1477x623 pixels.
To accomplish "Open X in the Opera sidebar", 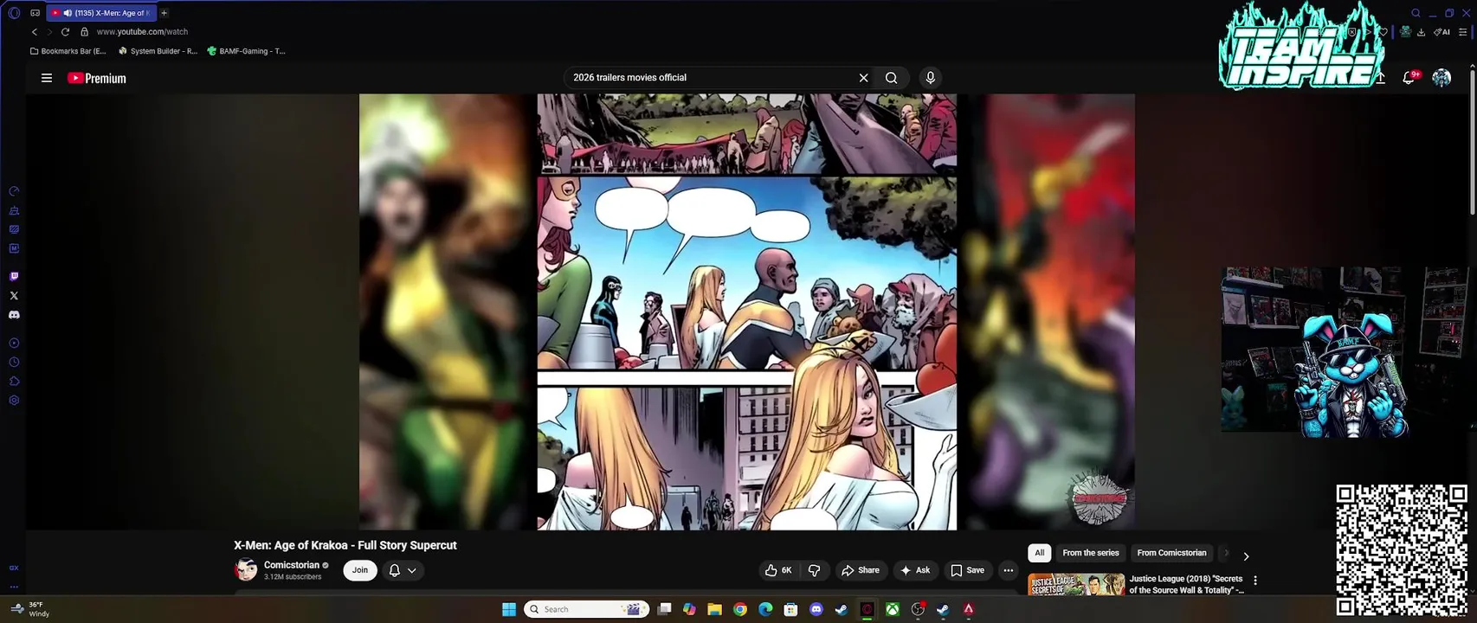I will 14,296.
